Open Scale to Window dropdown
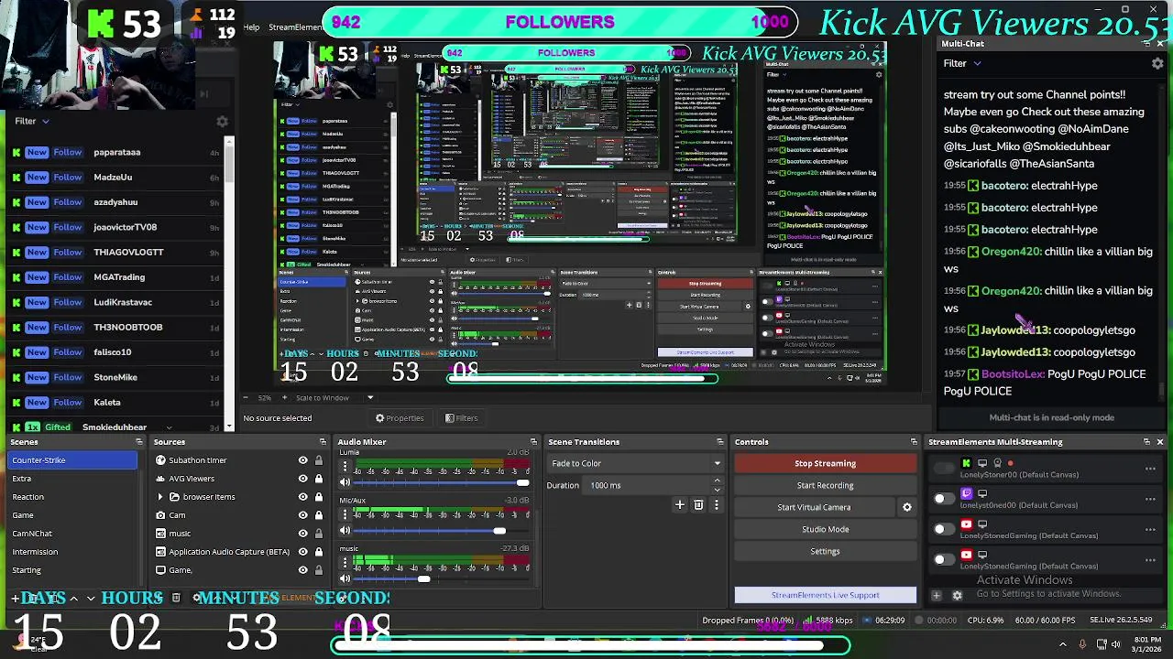Image resolution: width=1173 pixels, height=659 pixels. (x=334, y=398)
